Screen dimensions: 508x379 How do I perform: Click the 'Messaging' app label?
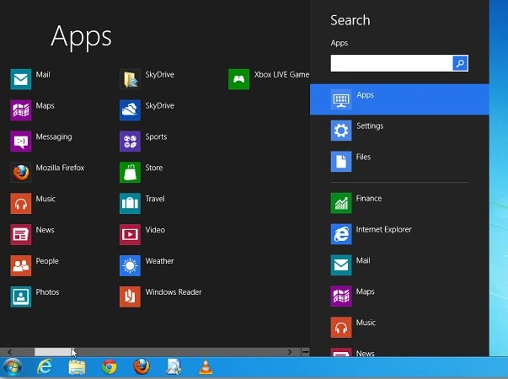[54, 136]
